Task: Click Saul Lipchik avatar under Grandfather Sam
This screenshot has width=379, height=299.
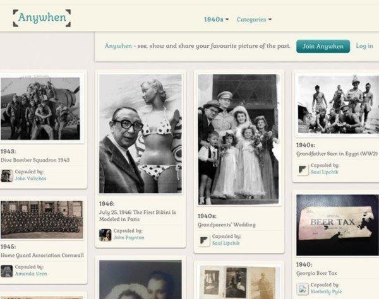Action: click(x=303, y=169)
